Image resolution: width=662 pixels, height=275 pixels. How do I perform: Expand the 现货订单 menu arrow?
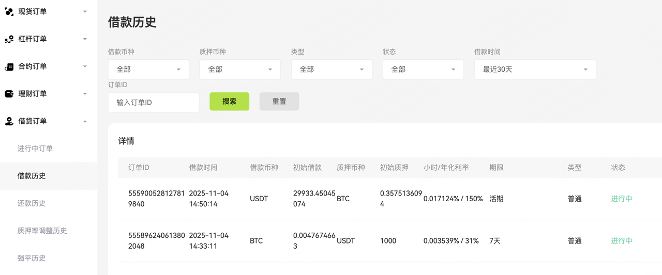click(85, 11)
